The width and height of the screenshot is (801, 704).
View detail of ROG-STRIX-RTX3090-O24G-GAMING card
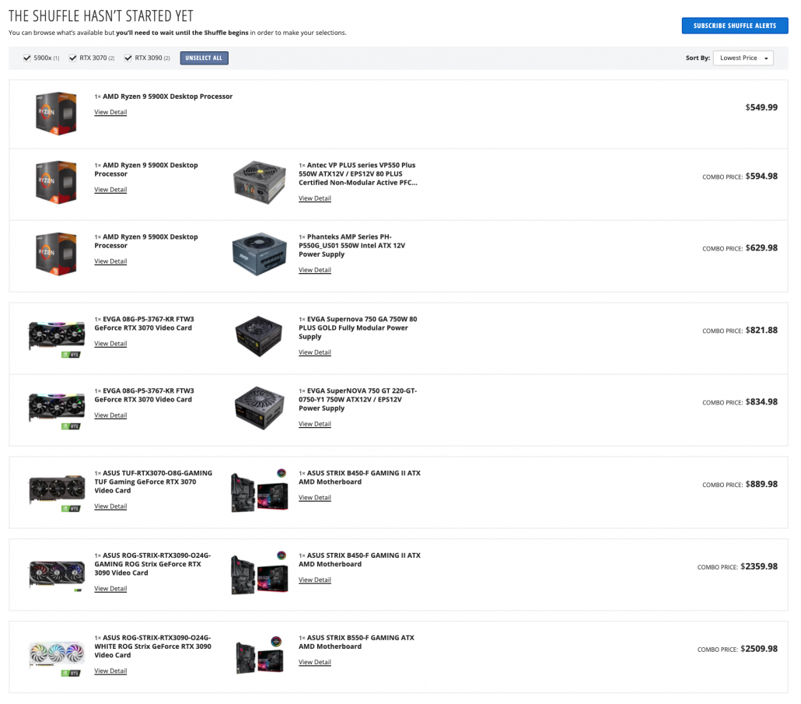tap(110, 589)
